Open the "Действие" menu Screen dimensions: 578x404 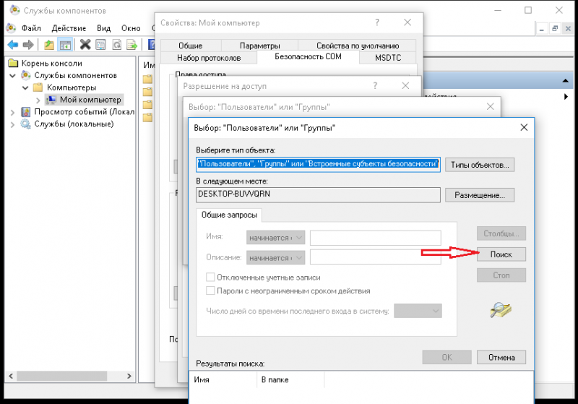point(69,27)
